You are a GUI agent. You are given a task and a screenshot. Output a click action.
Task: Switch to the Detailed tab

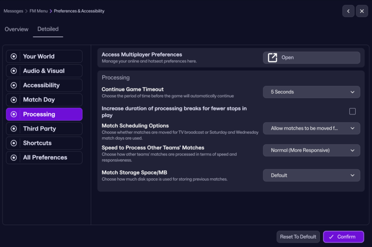coord(48,29)
